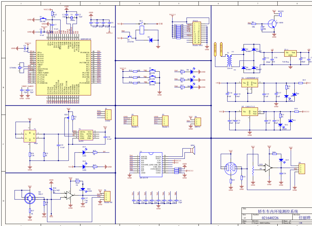Click the BUZZ1 buzzer symbol
The width and height of the screenshot is (312, 226).
(x=281, y=14)
